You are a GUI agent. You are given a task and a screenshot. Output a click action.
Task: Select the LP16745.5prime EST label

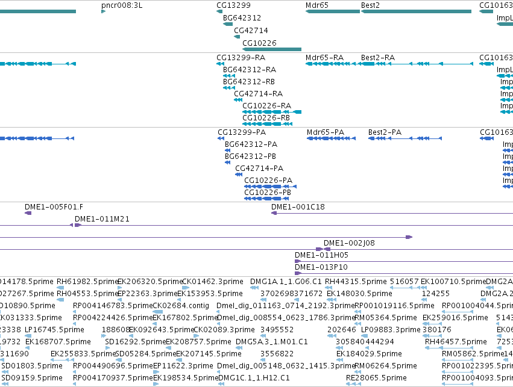(55, 330)
